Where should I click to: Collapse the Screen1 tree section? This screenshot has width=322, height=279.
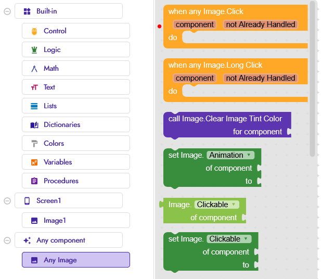(7, 201)
